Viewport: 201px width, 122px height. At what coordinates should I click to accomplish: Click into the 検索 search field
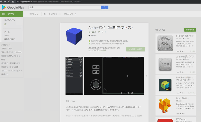65,8
